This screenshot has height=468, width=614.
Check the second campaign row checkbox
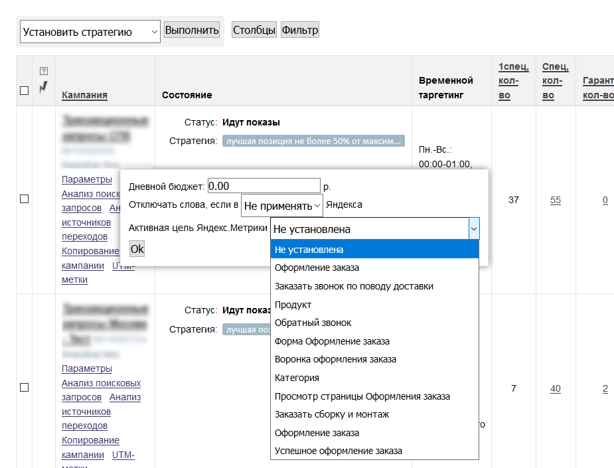(x=25, y=388)
